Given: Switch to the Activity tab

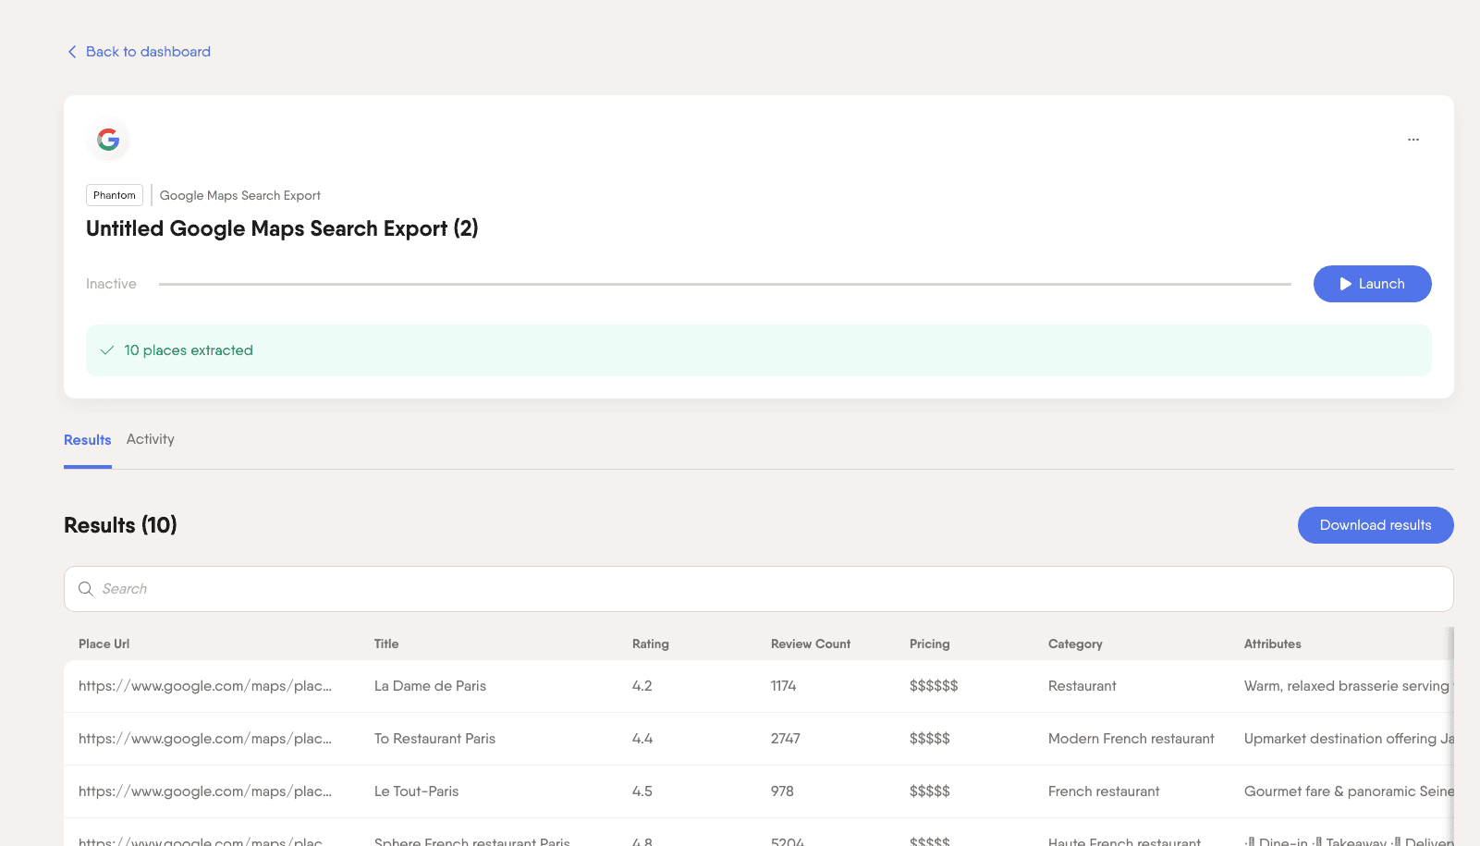Looking at the screenshot, I should point(151,439).
